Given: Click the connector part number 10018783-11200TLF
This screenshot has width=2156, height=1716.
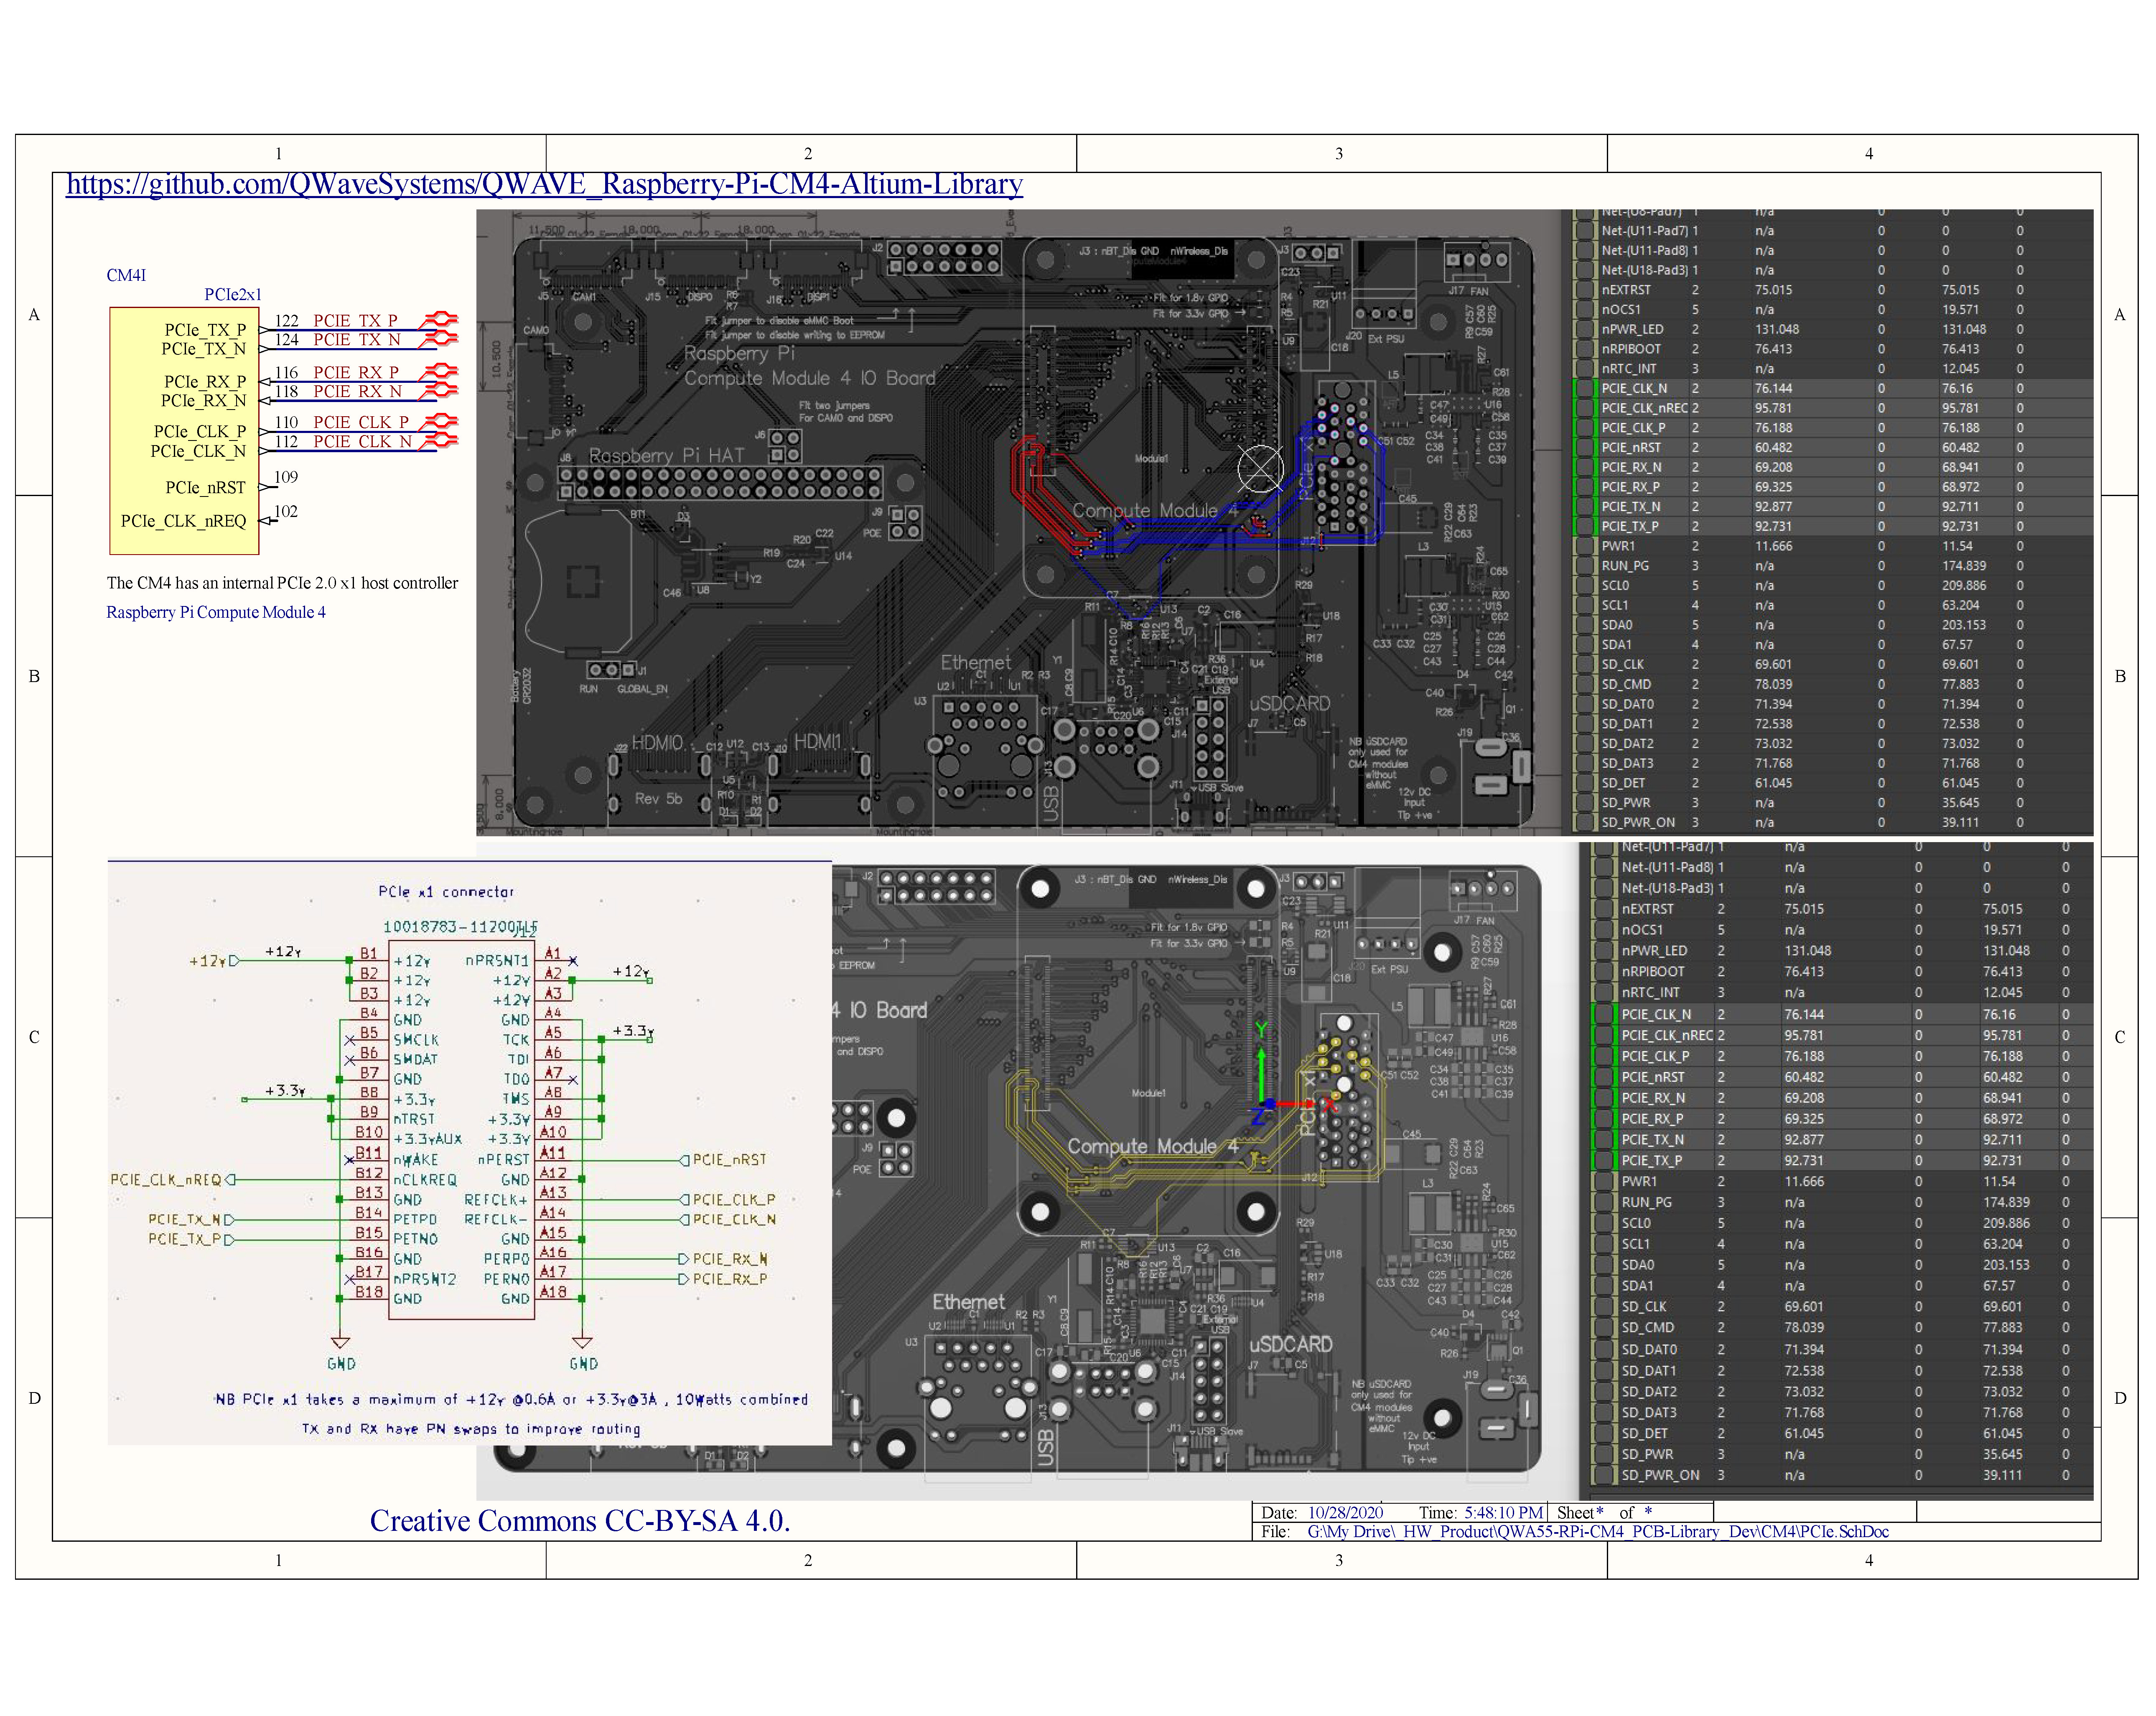Looking at the screenshot, I should (460, 927).
